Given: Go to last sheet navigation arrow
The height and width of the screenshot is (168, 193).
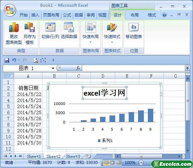Looking at the screenshot, I should point(21,156).
